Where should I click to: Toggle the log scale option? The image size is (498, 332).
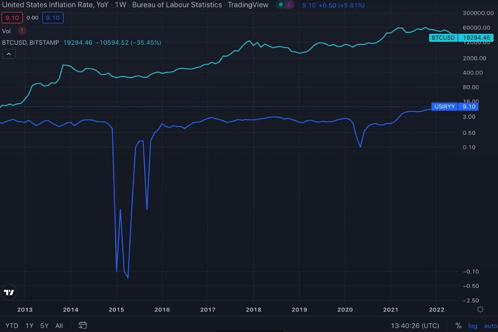click(x=473, y=325)
